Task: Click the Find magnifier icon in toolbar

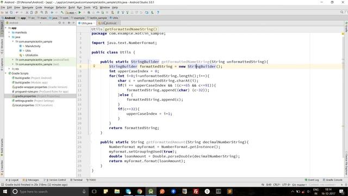Action: 42,13
